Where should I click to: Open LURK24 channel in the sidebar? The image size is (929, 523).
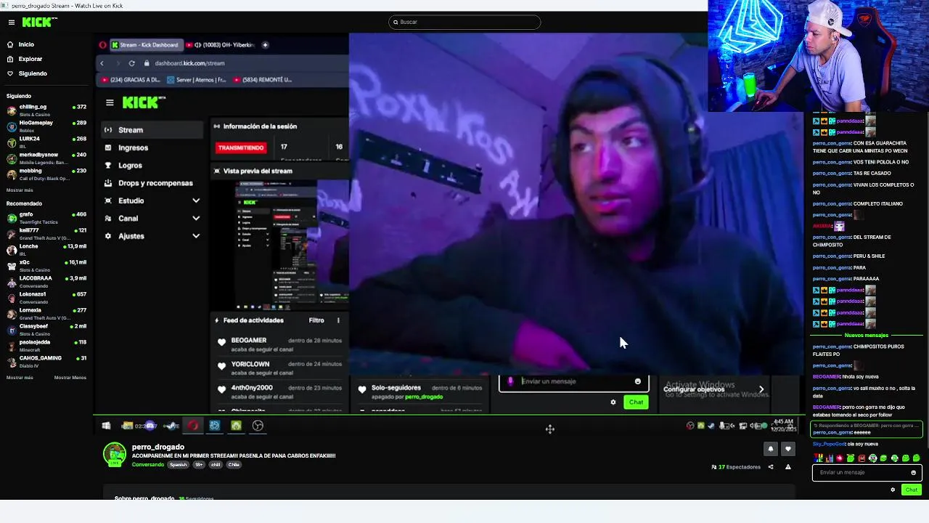pyautogui.click(x=46, y=142)
